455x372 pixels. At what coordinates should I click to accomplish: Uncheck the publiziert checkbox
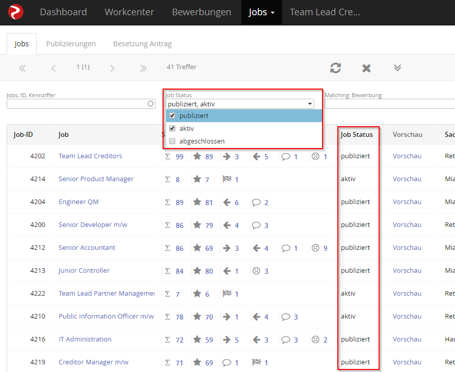coord(172,116)
